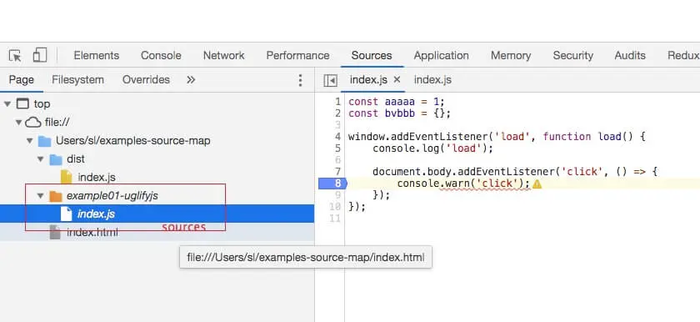This screenshot has width=700, height=322.
Task: Click the document.body.addEventListener code line
Action: coord(515,172)
